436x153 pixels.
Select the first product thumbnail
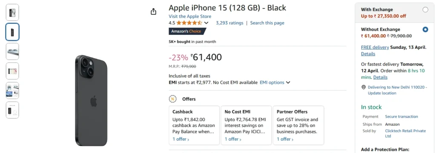[x=12, y=12]
